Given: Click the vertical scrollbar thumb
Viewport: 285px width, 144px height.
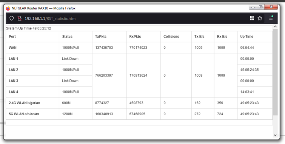Looking at the screenshot, I should (275, 72).
